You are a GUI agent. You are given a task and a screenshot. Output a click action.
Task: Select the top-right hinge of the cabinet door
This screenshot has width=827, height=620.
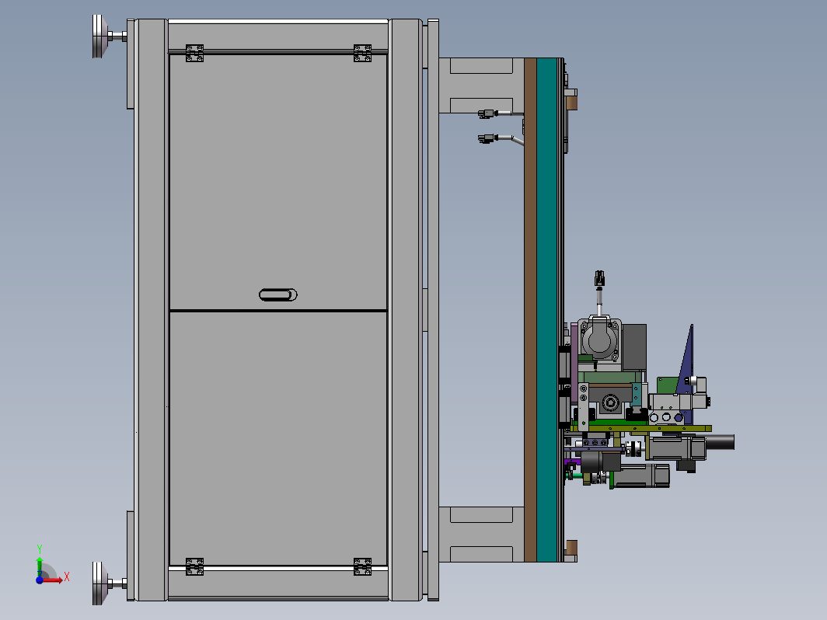(362, 53)
